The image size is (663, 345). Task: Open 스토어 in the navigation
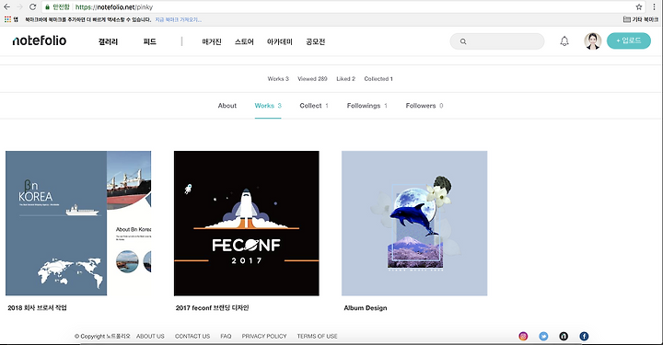point(244,41)
